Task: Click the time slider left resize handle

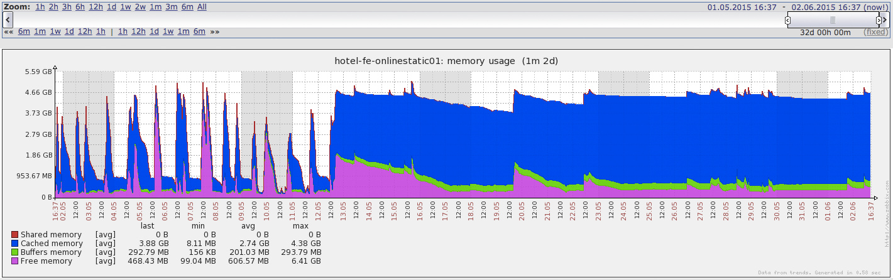Action: 788,20
